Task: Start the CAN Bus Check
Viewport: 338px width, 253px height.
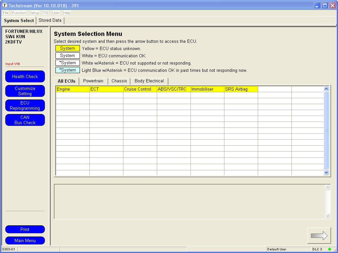Action: click(x=25, y=120)
